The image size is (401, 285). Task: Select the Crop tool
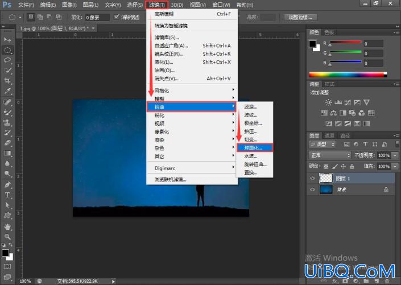[x=7, y=81]
